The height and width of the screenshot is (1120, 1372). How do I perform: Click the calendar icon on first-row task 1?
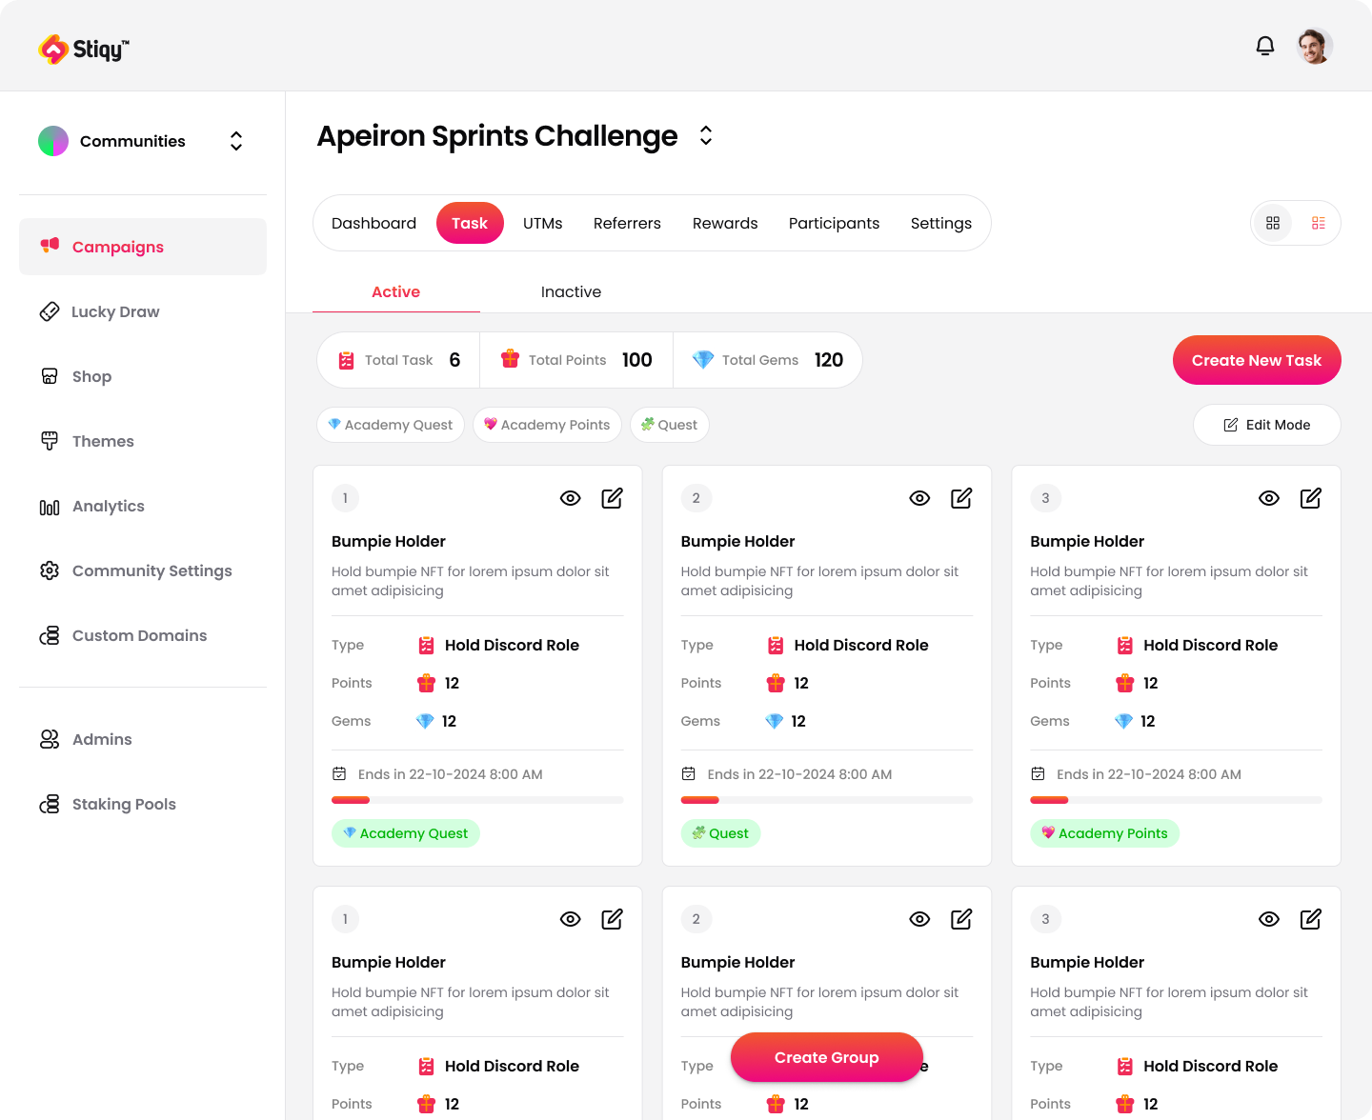339,773
